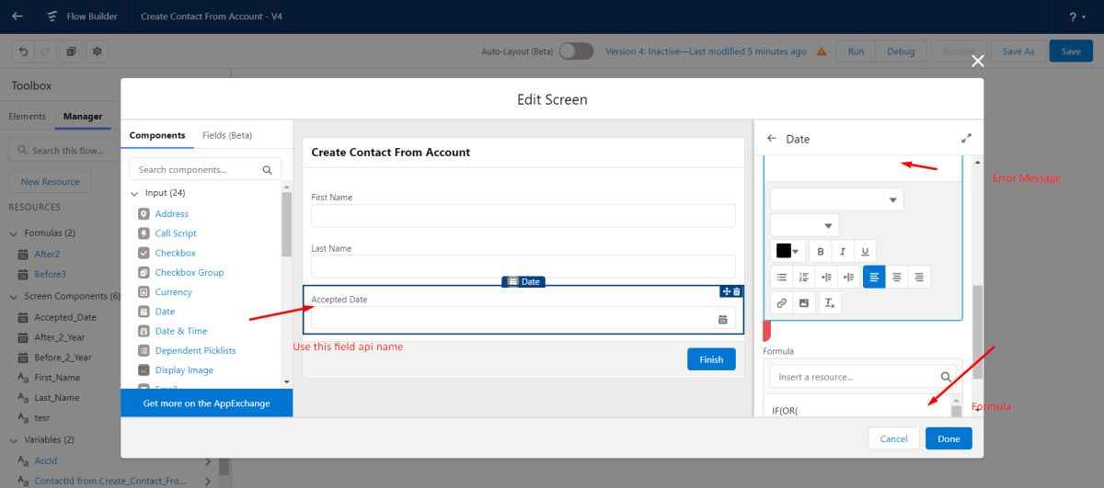
Task: Expand the Date properties panel
Action: pyautogui.click(x=966, y=138)
